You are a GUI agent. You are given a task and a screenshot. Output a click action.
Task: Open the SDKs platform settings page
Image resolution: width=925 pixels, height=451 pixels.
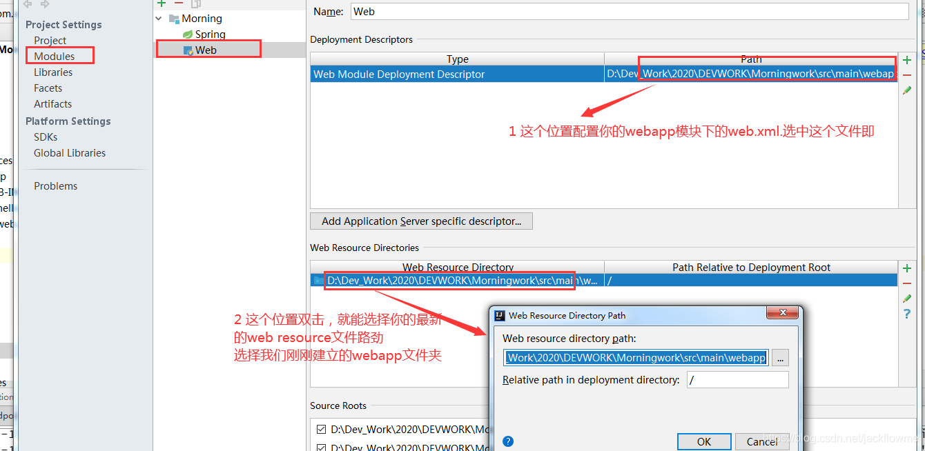point(46,137)
